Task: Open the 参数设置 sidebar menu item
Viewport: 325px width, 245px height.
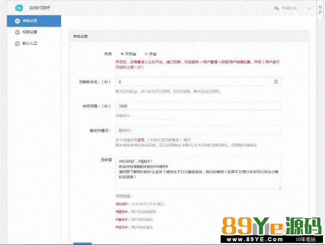Action: [34, 21]
